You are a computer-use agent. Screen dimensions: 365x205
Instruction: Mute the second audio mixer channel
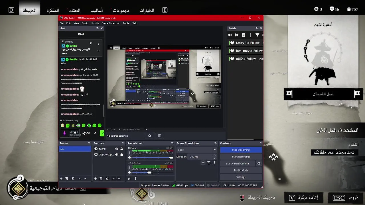point(130,172)
